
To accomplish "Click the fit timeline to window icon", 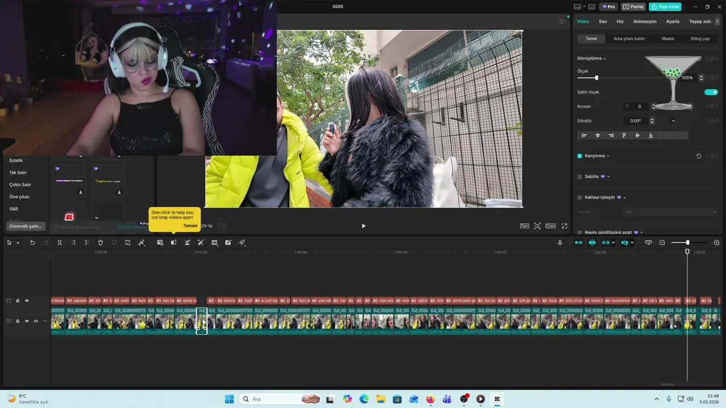I will (x=648, y=243).
